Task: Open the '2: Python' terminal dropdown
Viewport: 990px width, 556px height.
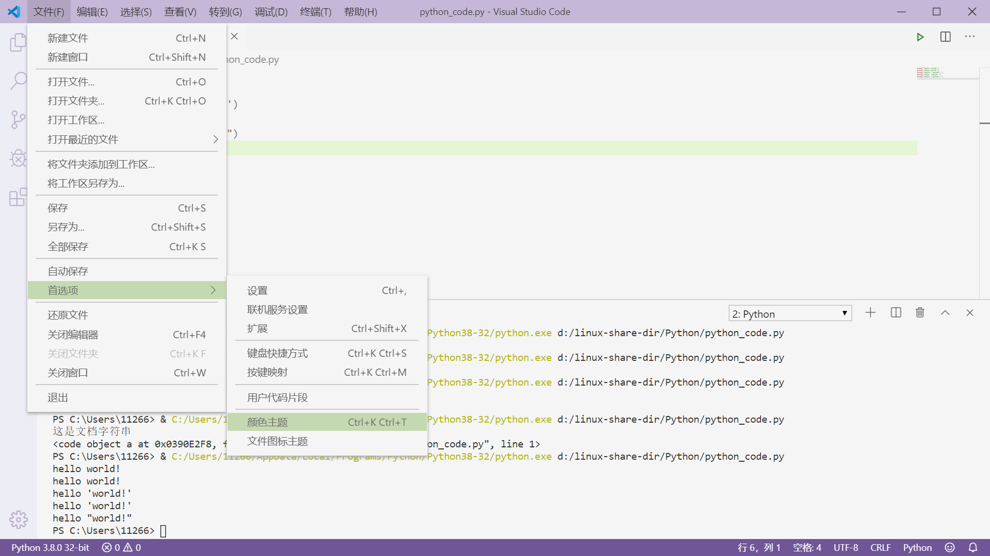Action: 789,314
